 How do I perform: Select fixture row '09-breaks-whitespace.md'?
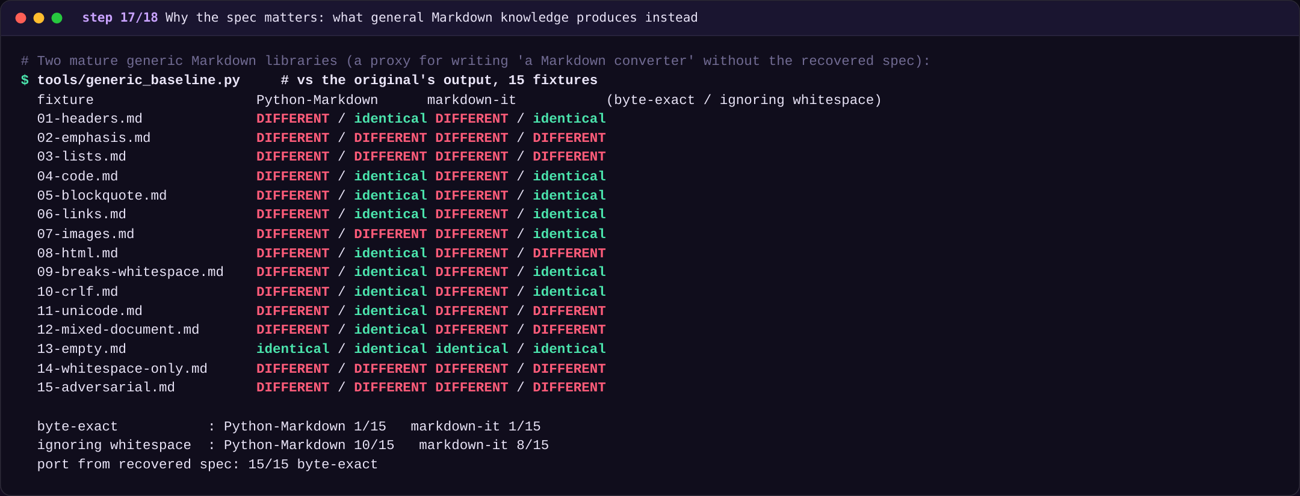[321, 272]
